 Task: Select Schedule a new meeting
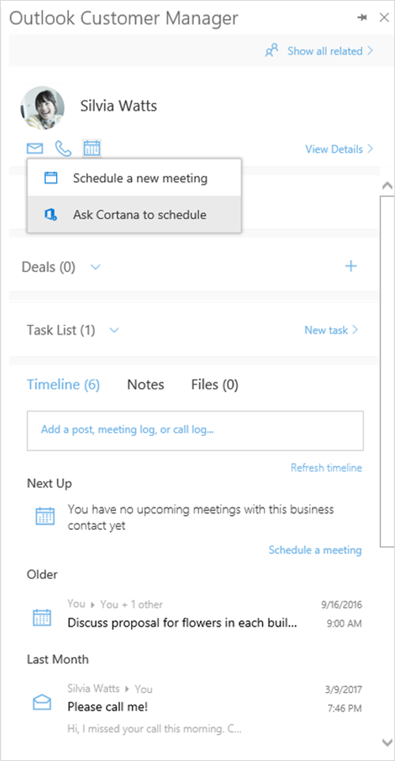[x=134, y=178]
